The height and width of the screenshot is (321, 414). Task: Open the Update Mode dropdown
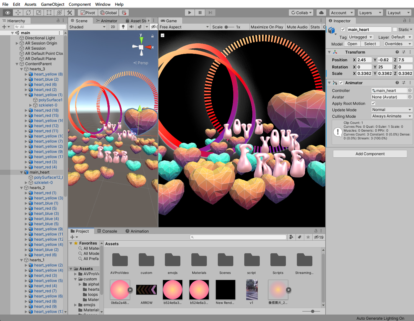coord(392,110)
